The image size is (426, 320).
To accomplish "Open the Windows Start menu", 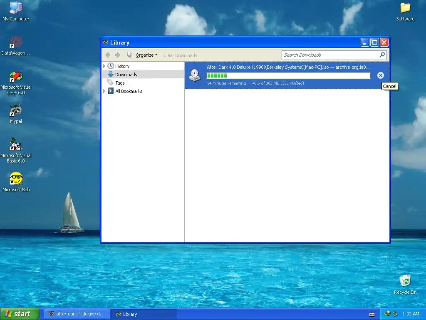I will pyautogui.click(x=20, y=314).
